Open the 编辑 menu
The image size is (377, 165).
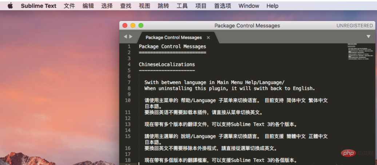click(88, 6)
